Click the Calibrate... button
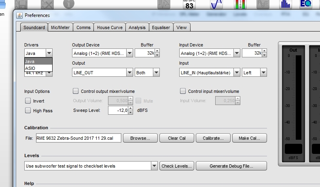This screenshot has height=187, width=320. pyautogui.click(x=213, y=138)
